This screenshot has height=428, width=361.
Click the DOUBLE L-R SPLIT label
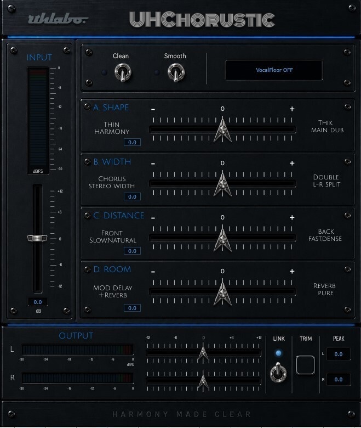(x=326, y=181)
